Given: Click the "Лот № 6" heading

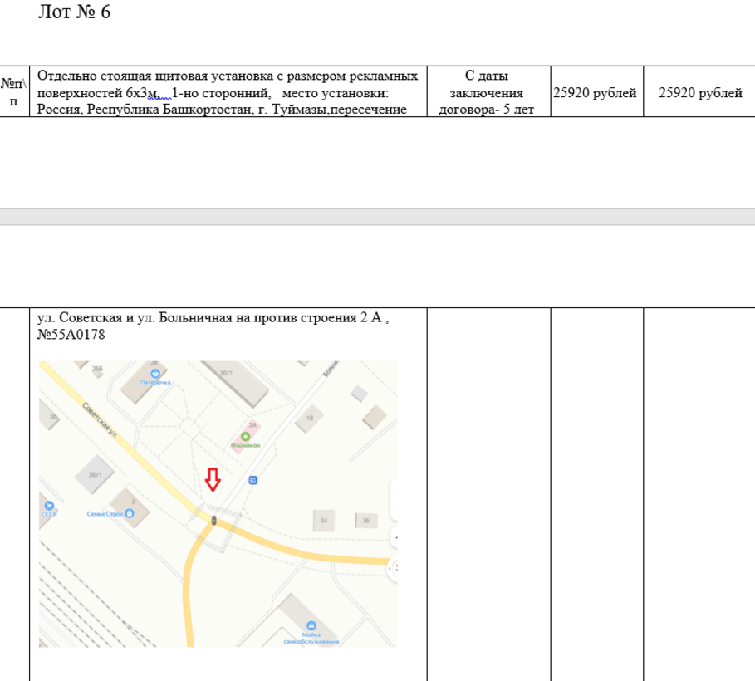Looking at the screenshot, I should (75, 12).
